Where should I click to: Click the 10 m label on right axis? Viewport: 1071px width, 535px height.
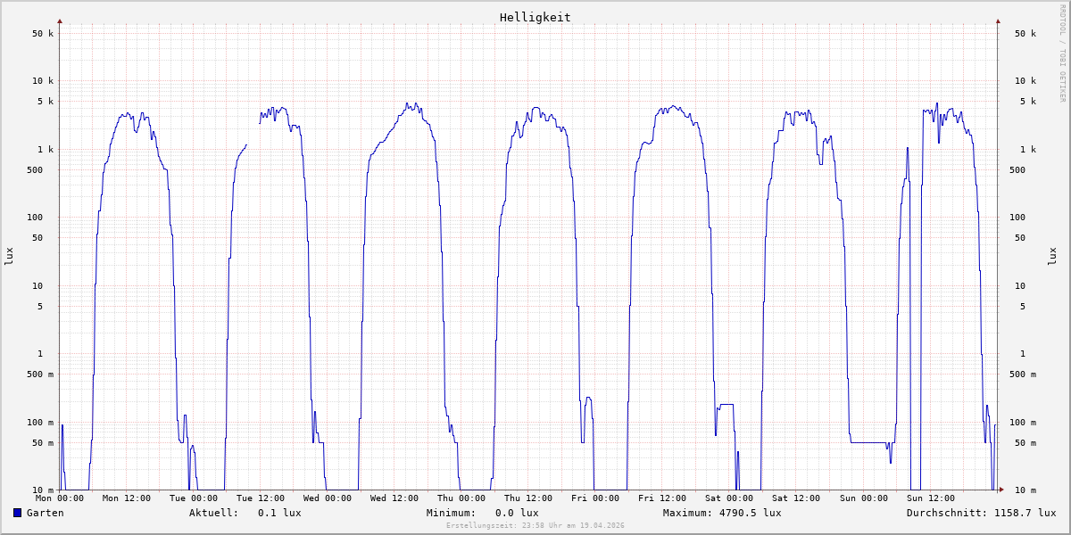click(1025, 490)
